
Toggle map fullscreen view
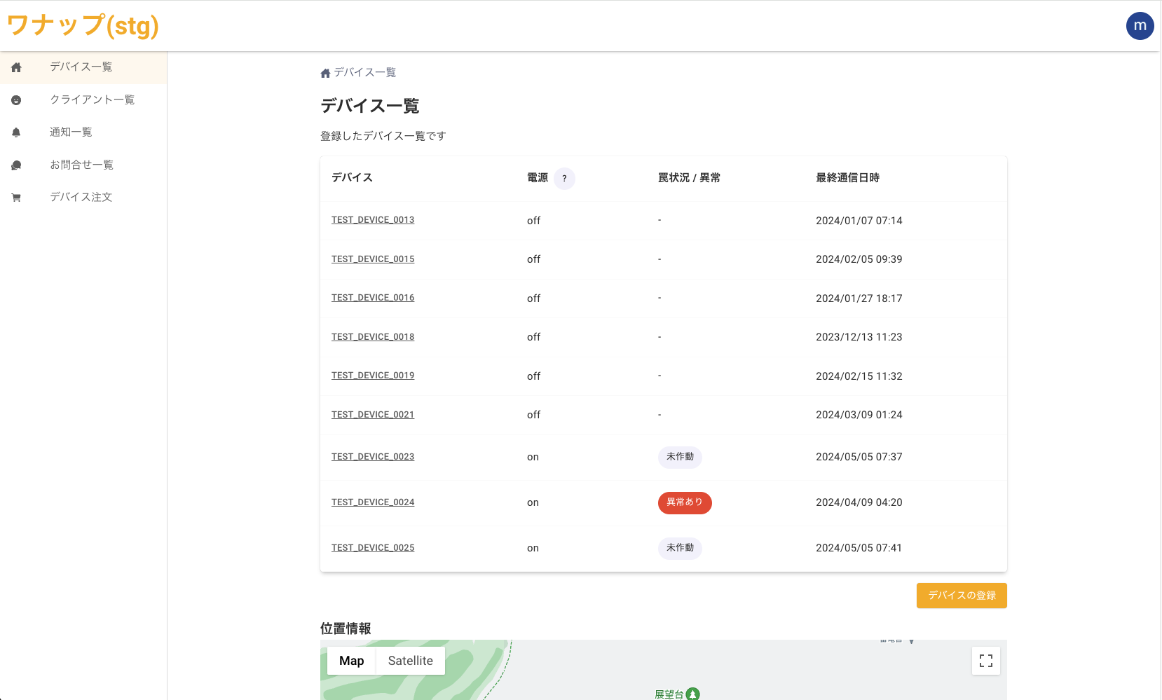(986, 661)
